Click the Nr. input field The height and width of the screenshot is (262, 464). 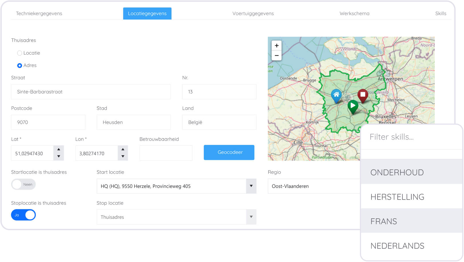click(x=219, y=92)
